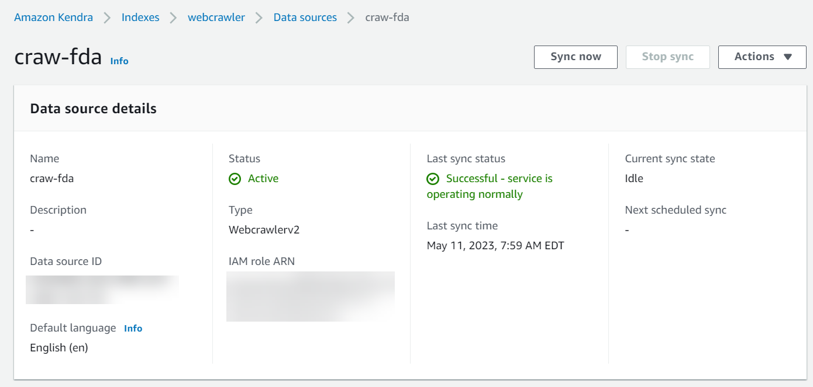Click the chevron after Amazon Kendra breadcrumb
This screenshot has height=387, width=813.
(107, 18)
